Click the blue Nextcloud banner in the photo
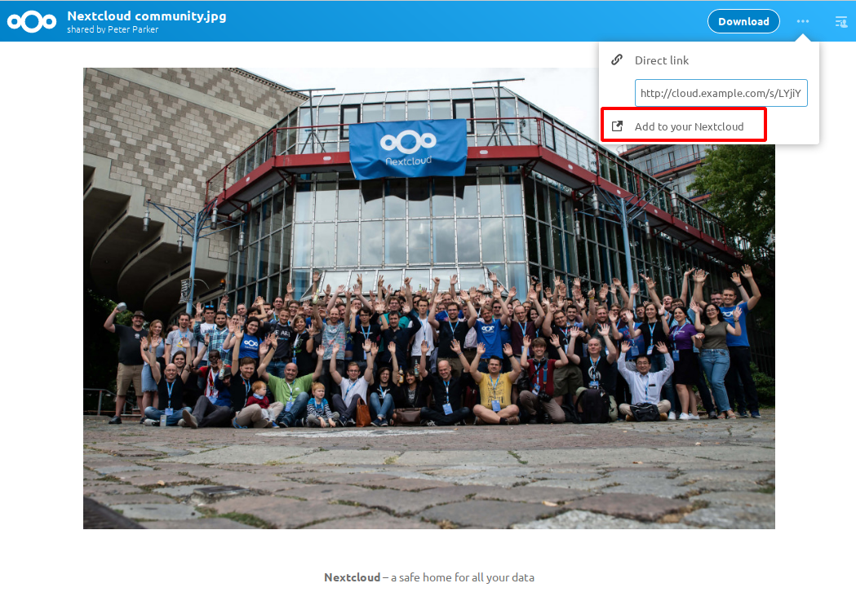 (x=407, y=148)
